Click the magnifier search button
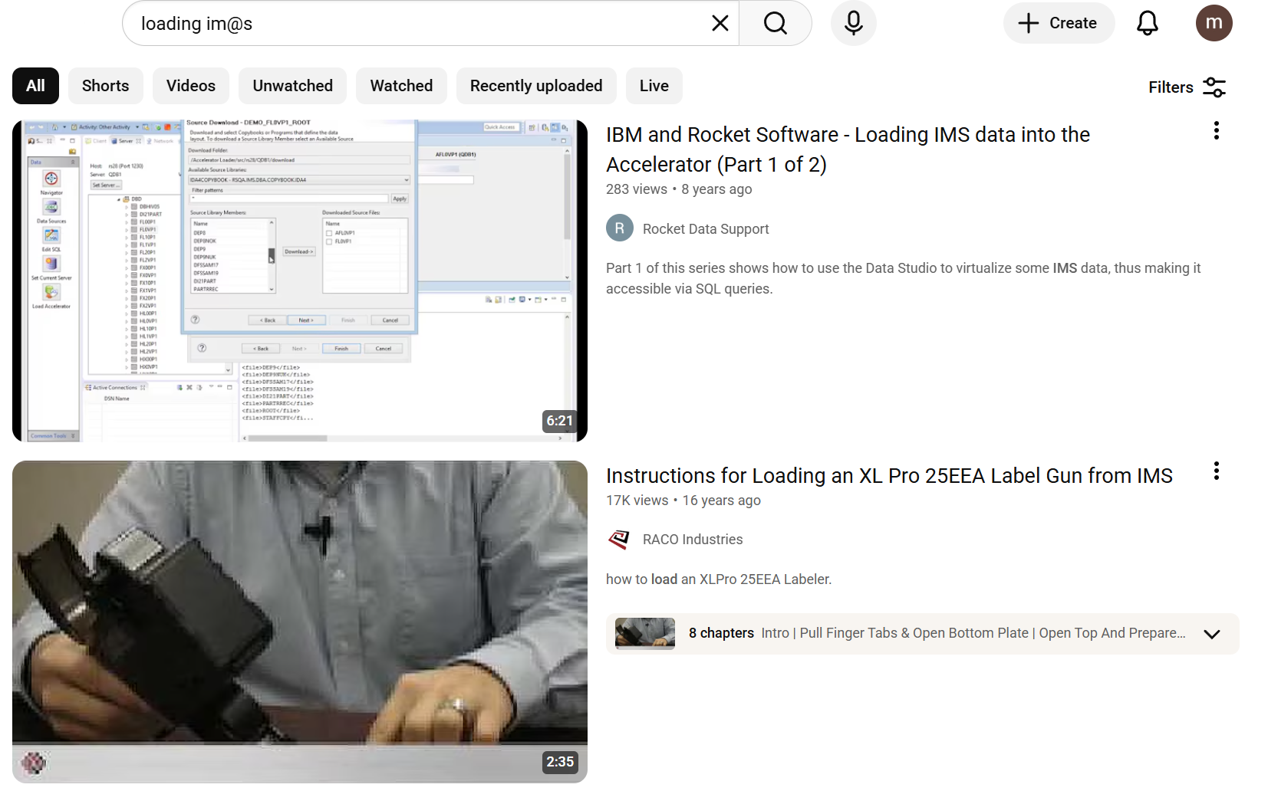The height and width of the screenshot is (791, 1268). coord(776,23)
